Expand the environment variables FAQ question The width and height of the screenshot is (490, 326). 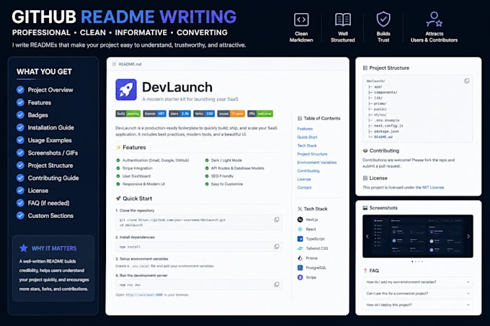click(x=418, y=282)
